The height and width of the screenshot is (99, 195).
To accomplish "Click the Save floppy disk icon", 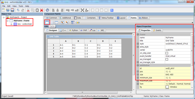I will click(x=12, y=10).
